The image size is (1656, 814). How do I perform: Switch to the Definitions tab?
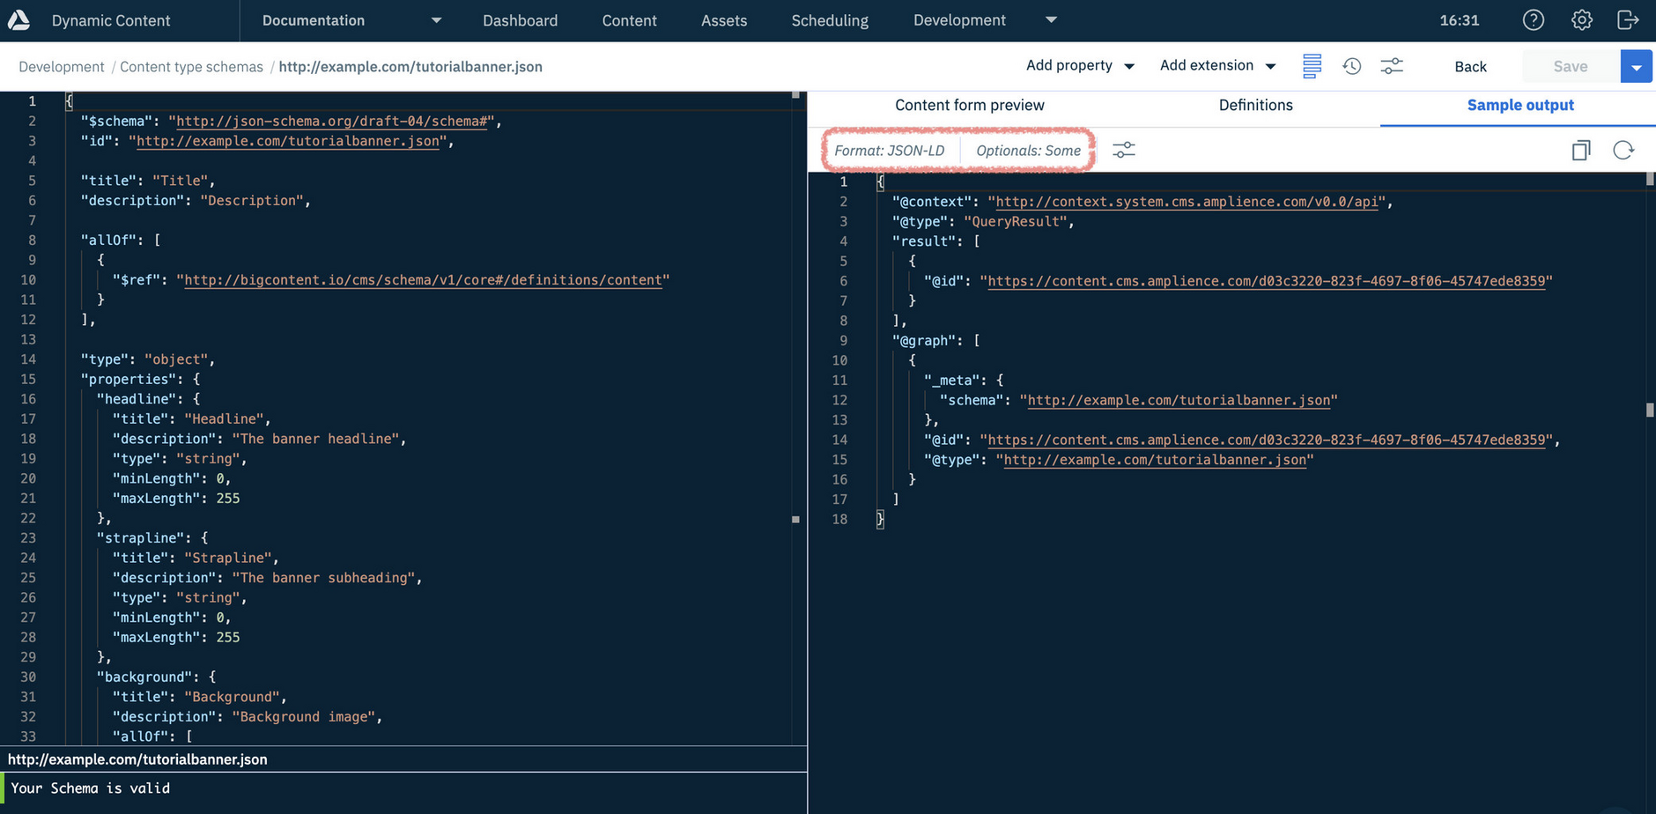[x=1255, y=105]
